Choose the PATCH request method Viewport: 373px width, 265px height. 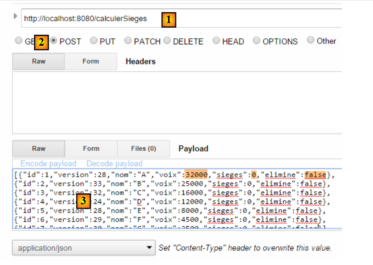click(x=128, y=41)
